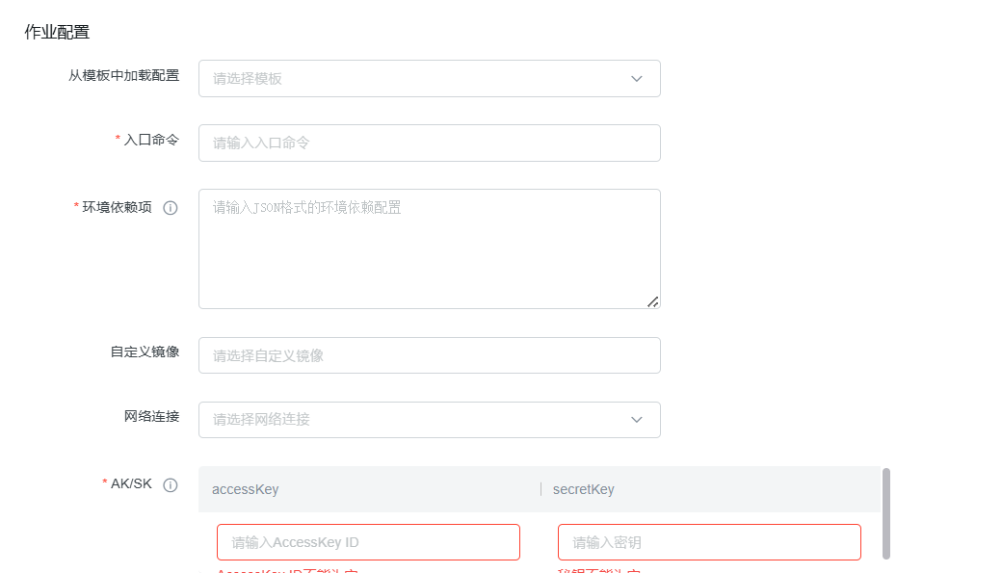Click the 自定义镜像 selection field
The height and width of the screenshot is (573, 1002).
click(429, 355)
